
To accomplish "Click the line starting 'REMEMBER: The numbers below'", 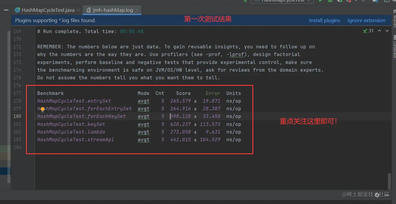I will click(x=176, y=47).
